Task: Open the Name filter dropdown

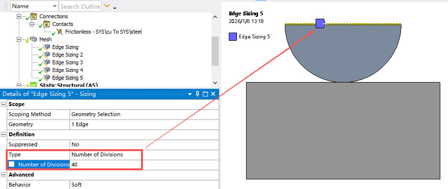Action: click(x=55, y=6)
